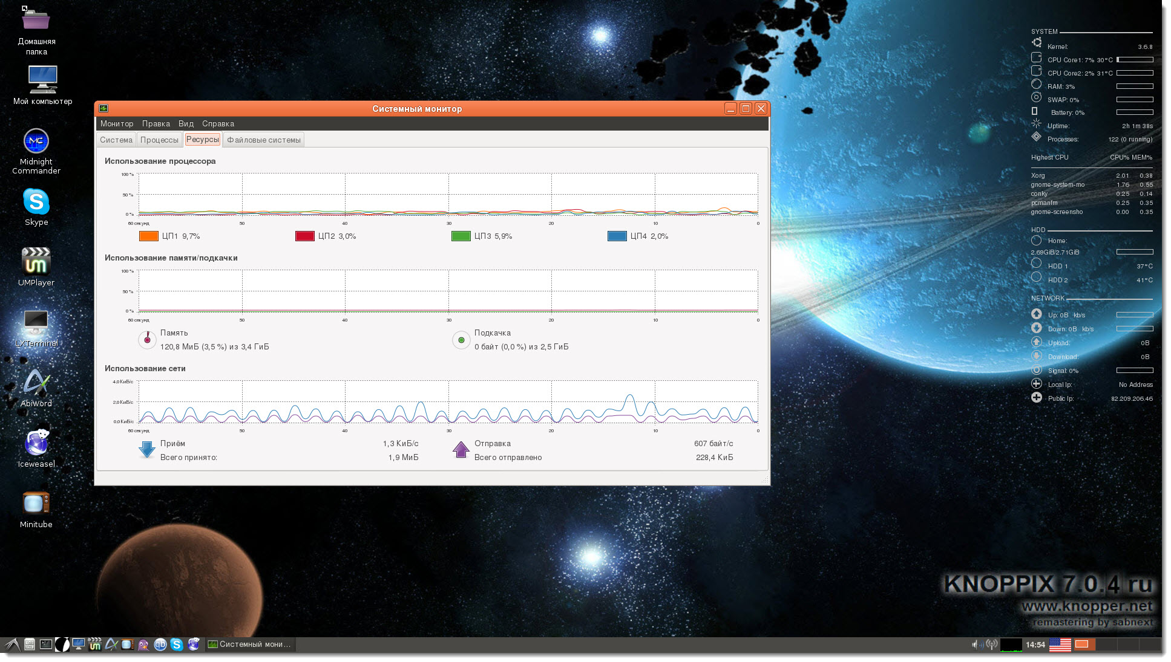The height and width of the screenshot is (662, 1171).
Task: Switch to second workspace in pager
Action: click(x=1106, y=644)
